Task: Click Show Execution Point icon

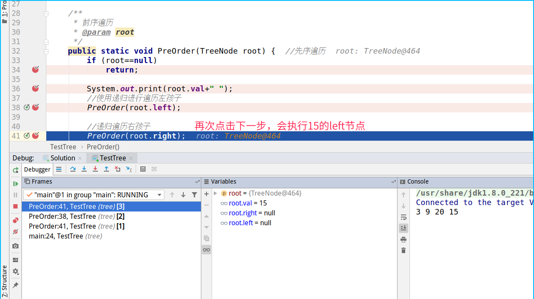Action: click(x=59, y=169)
